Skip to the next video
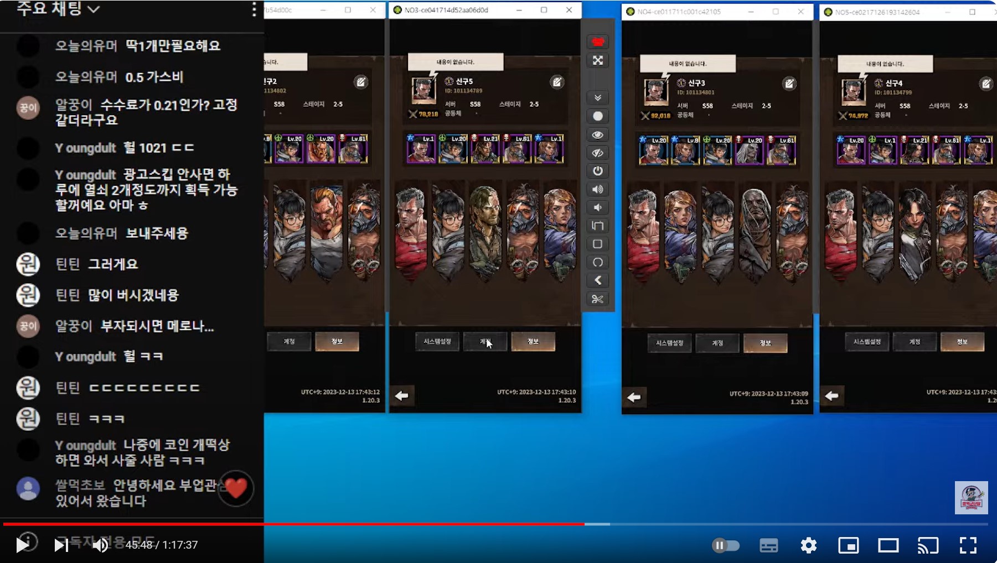 pyautogui.click(x=60, y=545)
